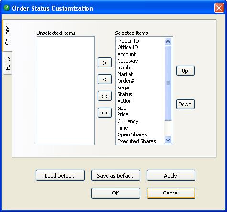Click Load Default button
The height and width of the screenshot is (212, 227).
point(60,176)
